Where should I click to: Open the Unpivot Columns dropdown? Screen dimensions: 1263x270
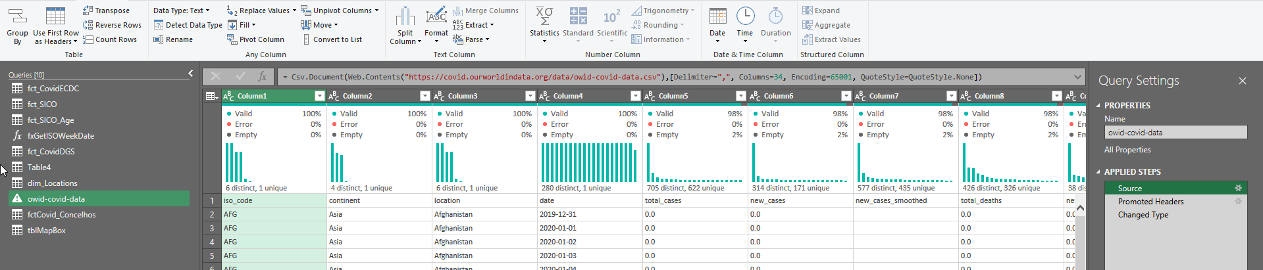point(340,11)
